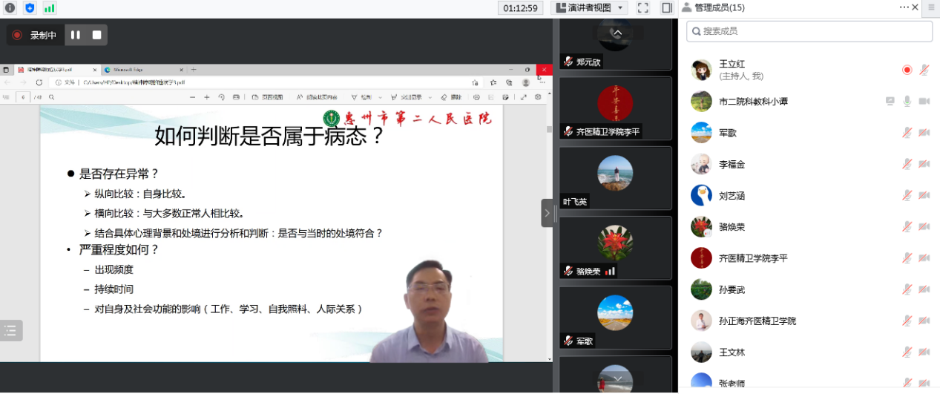Open the hamburger menu at top right

(x=930, y=7)
